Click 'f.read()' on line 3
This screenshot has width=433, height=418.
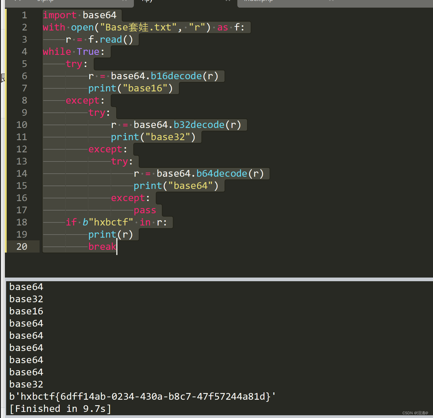(x=111, y=40)
